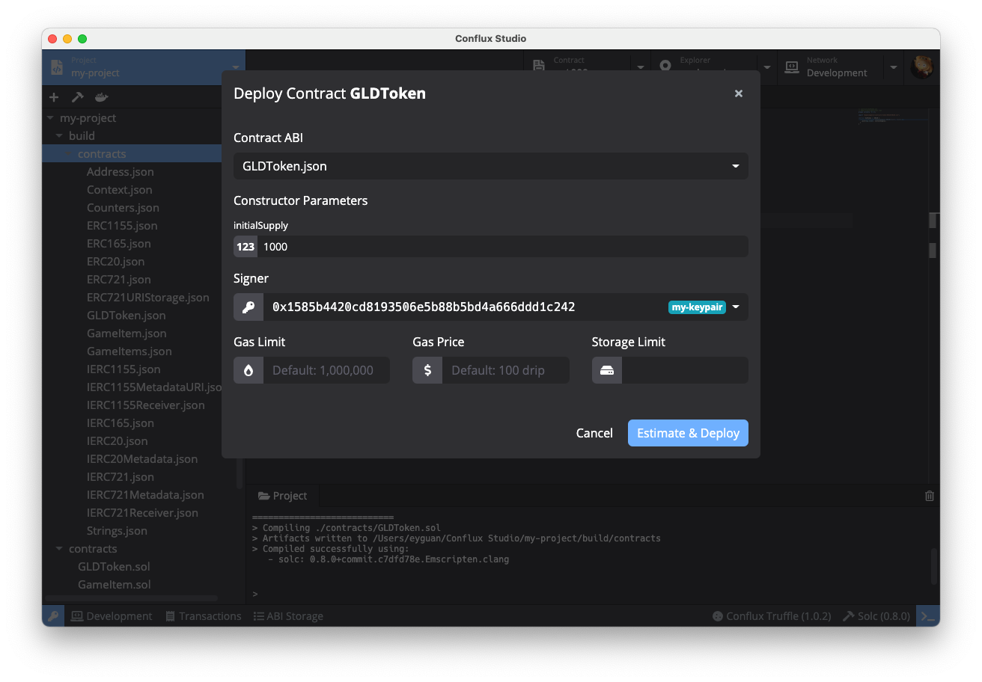
Task: Click Solc (0.8.0) version selector
Action: click(x=876, y=616)
